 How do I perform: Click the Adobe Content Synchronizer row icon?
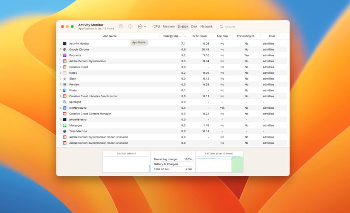pyautogui.click(x=65, y=61)
